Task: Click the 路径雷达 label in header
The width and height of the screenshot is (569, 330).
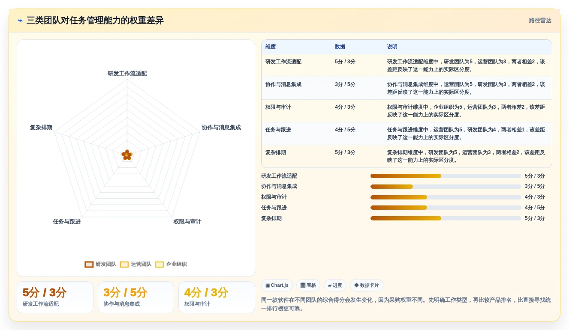Action: pos(540,21)
